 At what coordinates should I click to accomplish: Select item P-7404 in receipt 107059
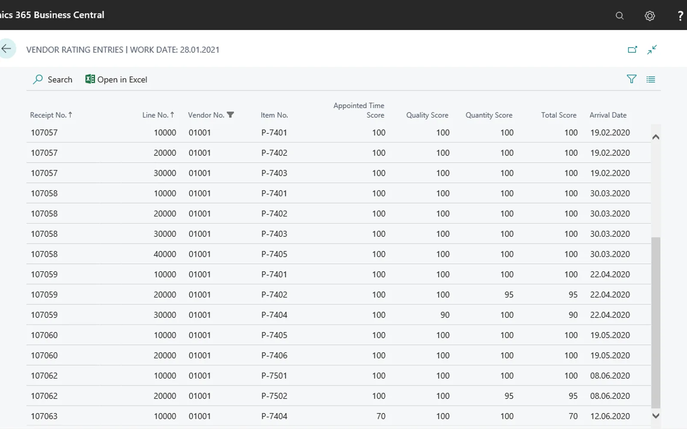pos(274,315)
